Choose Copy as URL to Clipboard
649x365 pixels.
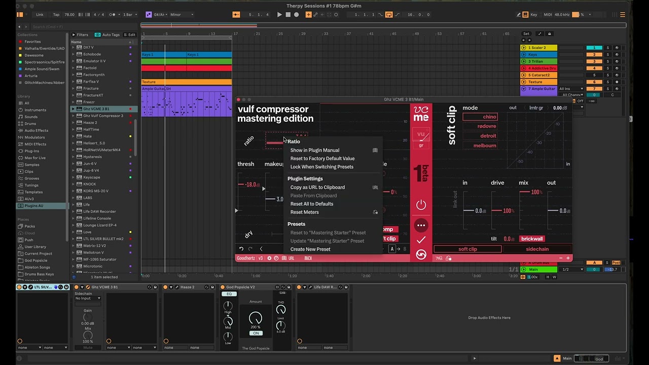click(317, 188)
